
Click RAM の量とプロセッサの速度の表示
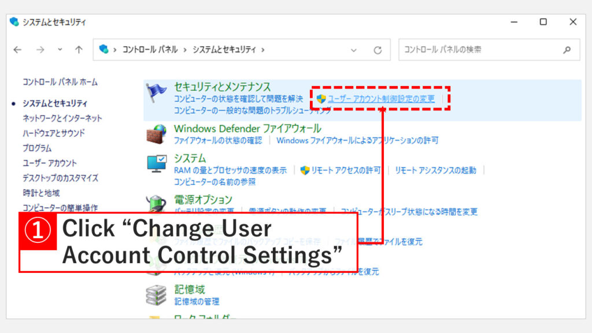(x=230, y=171)
